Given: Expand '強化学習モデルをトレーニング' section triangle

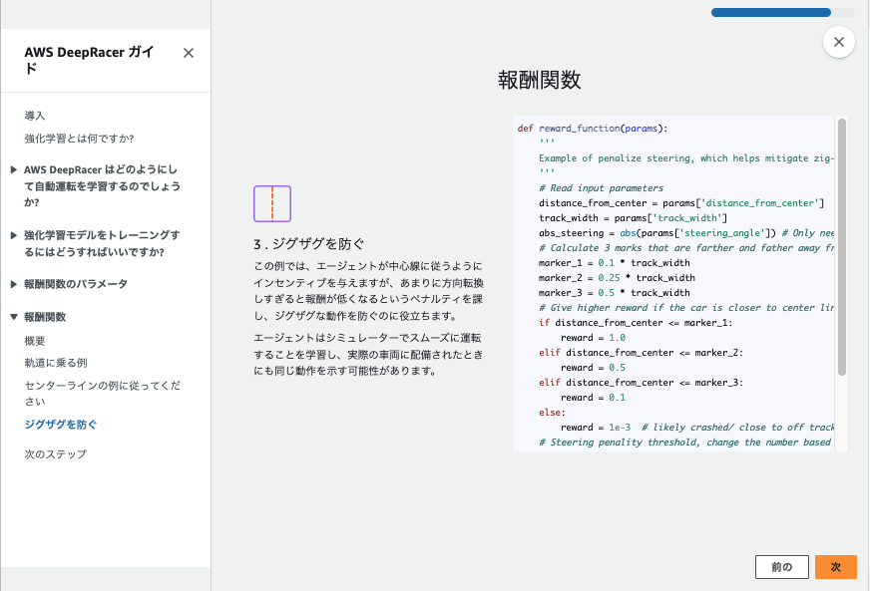Looking at the screenshot, I should point(14,235).
